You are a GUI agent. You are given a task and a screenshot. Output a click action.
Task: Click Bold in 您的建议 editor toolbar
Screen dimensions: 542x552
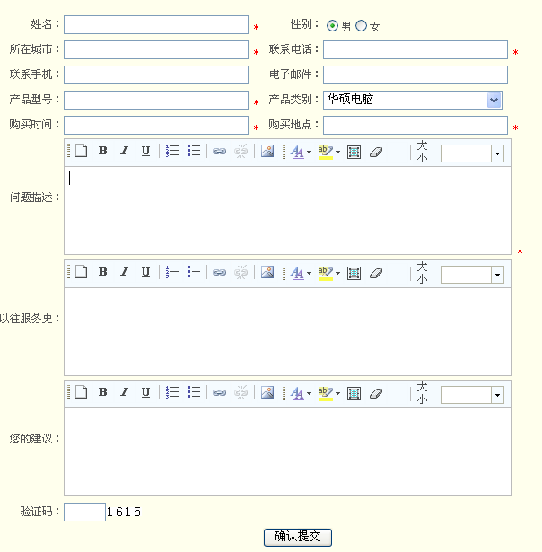click(x=103, y=392)
